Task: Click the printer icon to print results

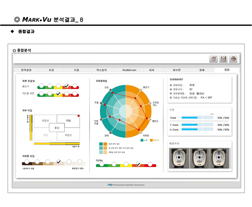Action: point(233,59)
